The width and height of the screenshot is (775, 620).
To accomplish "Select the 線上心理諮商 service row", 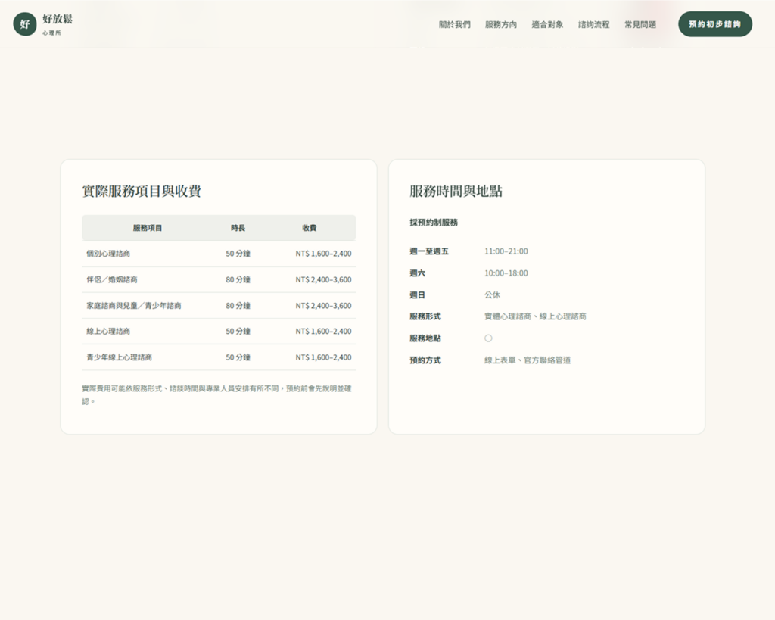I will tap(219, 332).
